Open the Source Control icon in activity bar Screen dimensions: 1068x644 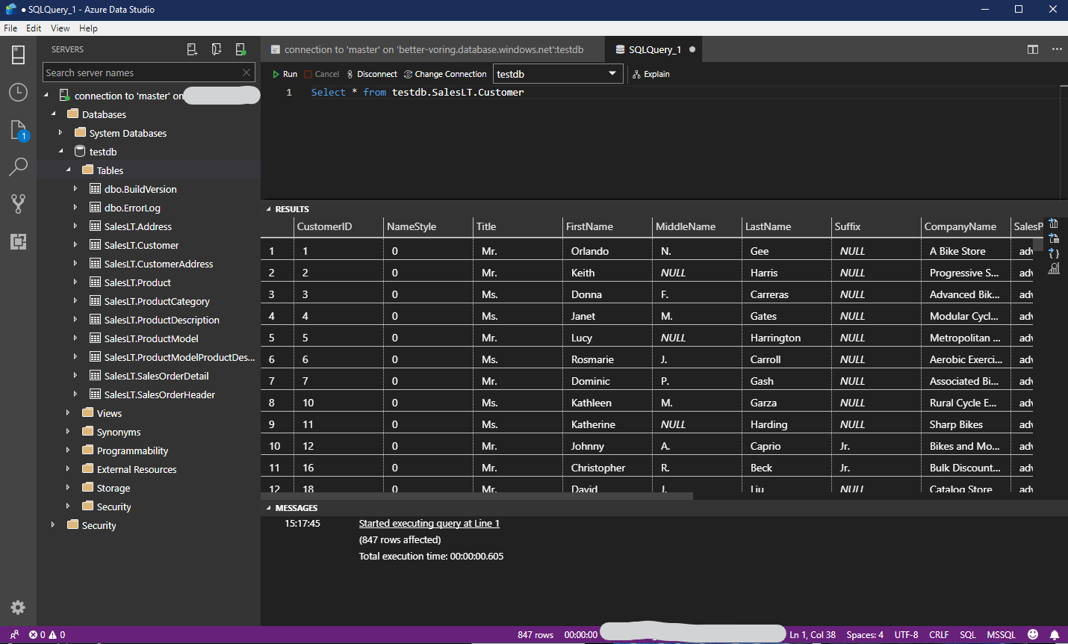pos(18,203)
